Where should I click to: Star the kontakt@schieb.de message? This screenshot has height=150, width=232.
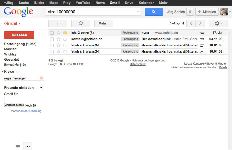click(x=59, y=39)
